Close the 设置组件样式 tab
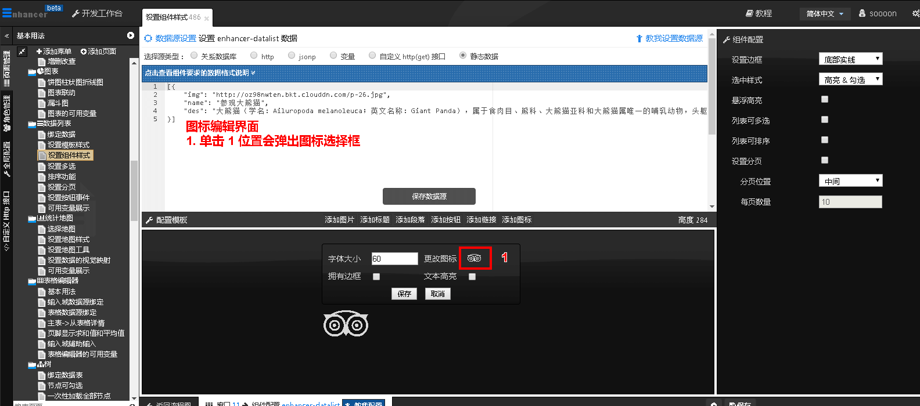Screen dimensions: 920x406 point(207,19)
